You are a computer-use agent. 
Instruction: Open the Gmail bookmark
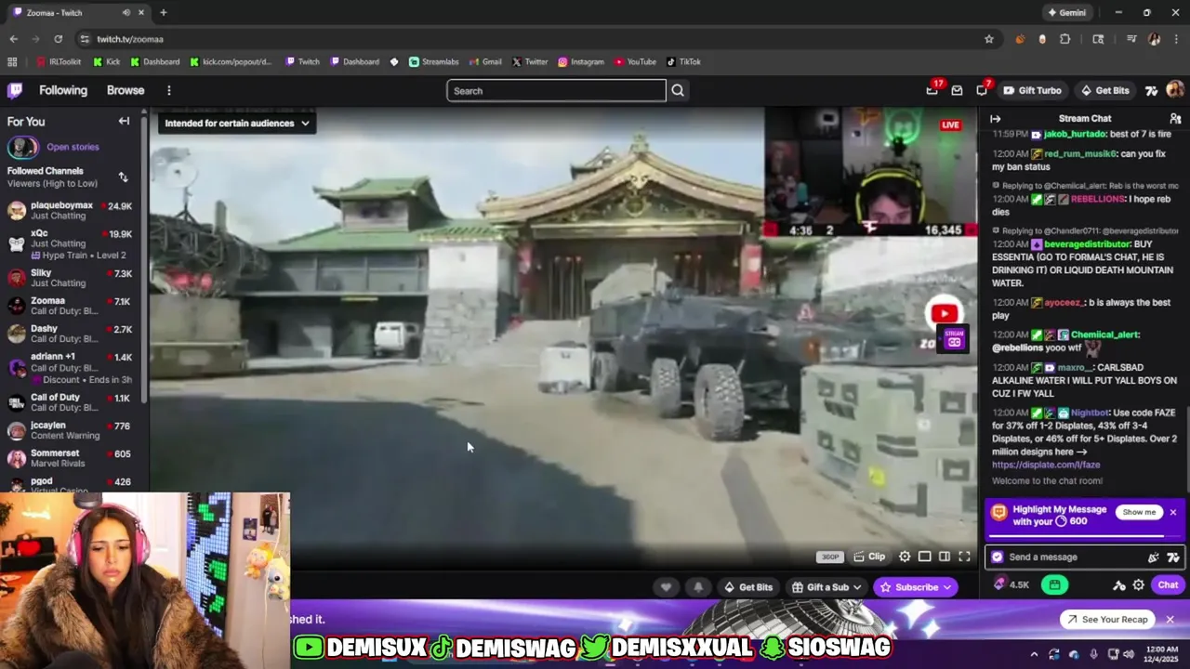[485, 61]
